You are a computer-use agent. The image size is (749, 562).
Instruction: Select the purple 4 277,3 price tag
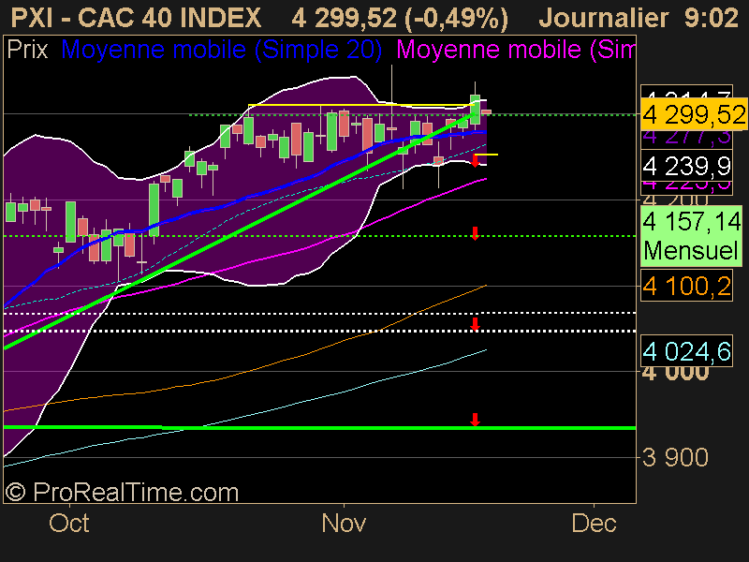click(686, 137)
